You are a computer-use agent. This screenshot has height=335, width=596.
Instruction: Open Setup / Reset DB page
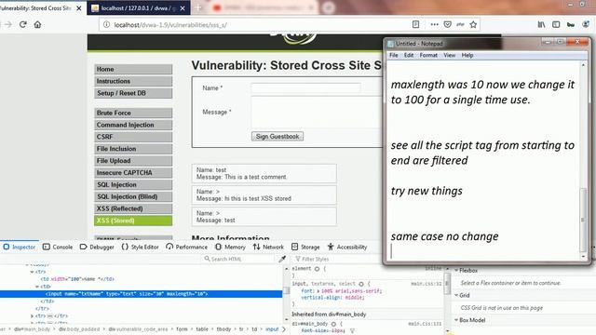pos(133,93)
